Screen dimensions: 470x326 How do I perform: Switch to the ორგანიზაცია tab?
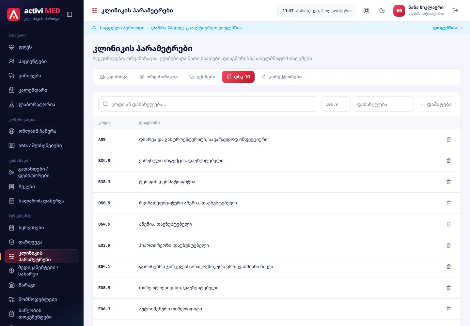tap(159, 77)
